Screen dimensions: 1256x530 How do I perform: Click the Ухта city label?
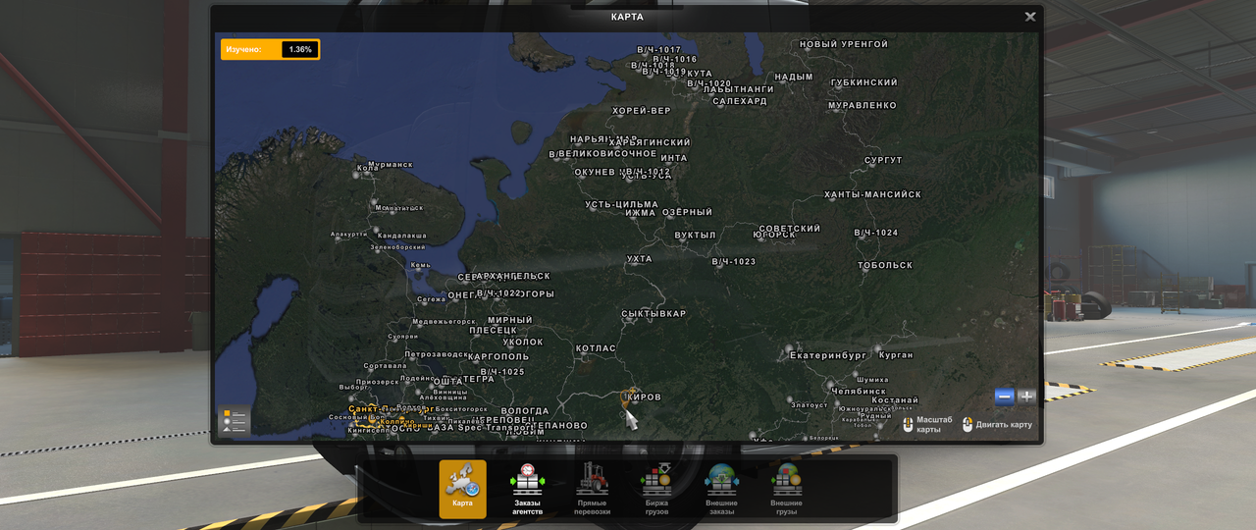click(x=639, y=259)
